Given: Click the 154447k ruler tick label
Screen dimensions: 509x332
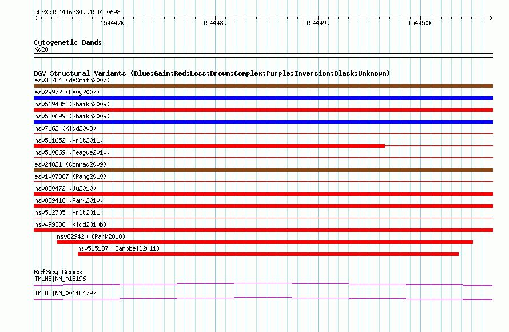Looking at the screenshot, I should point(112,23).
